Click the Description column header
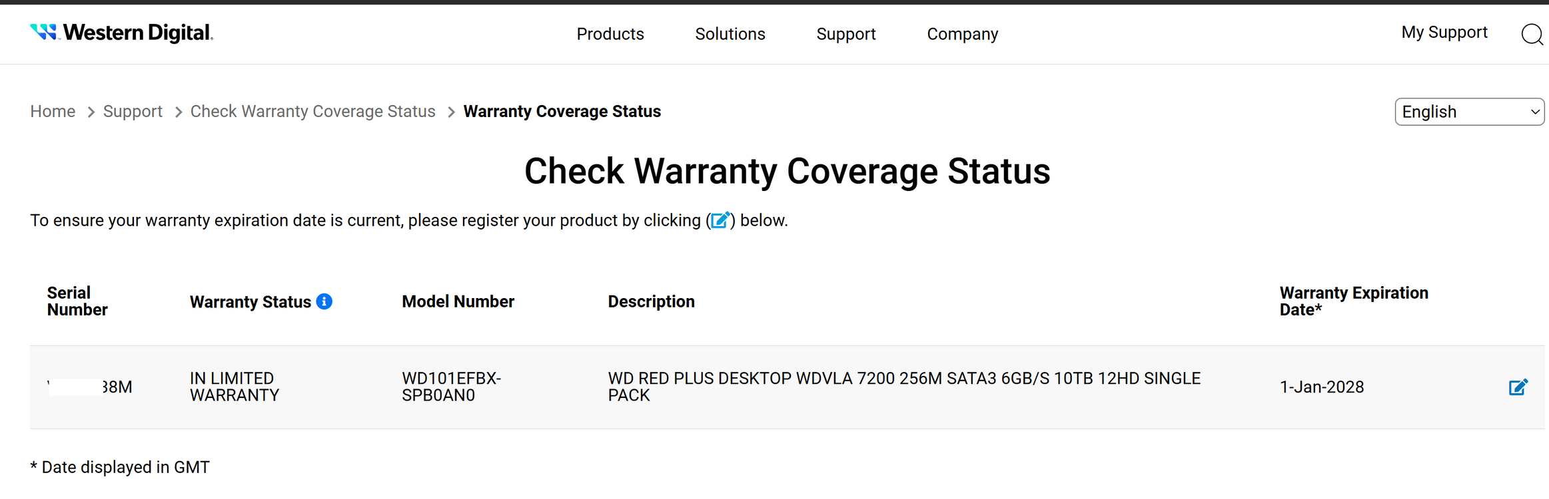1549x499 pixels. tap(651, 301)
